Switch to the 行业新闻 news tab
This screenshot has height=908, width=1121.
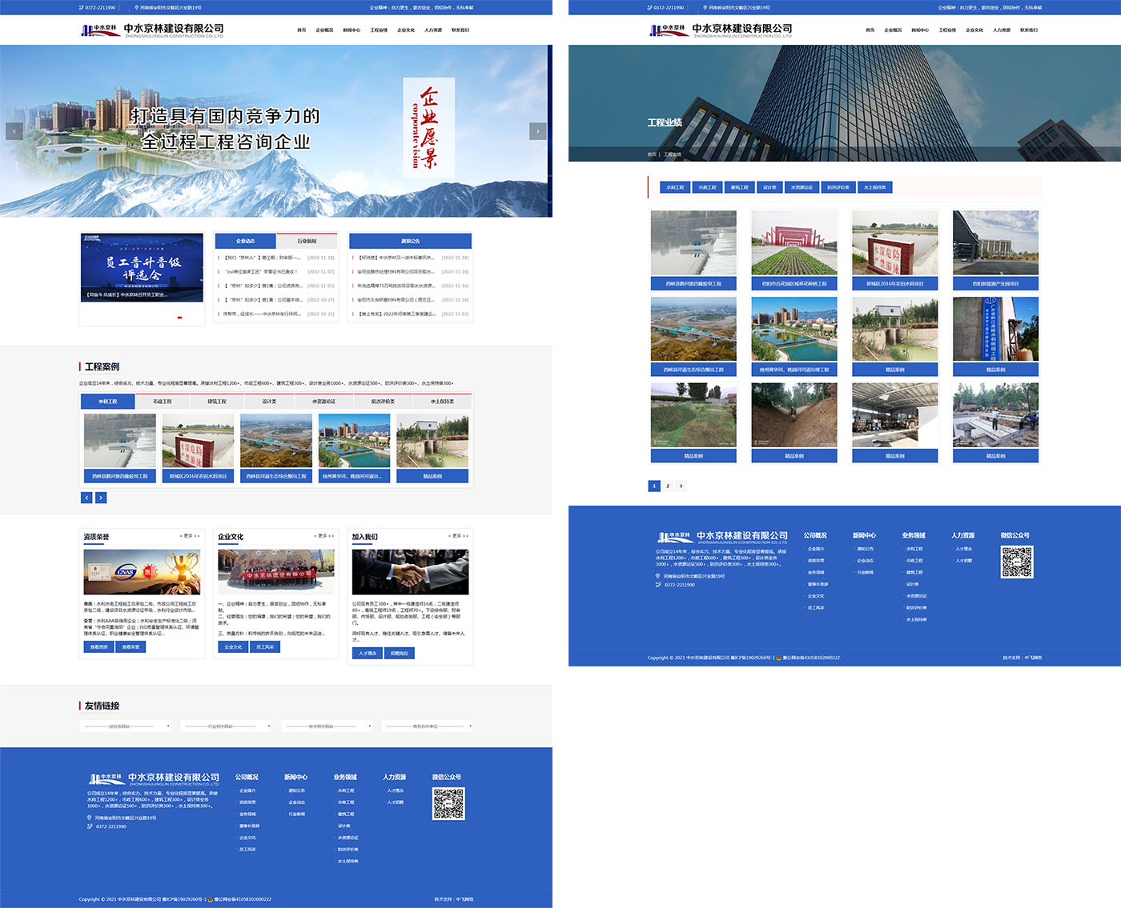[x=307, y=241]
